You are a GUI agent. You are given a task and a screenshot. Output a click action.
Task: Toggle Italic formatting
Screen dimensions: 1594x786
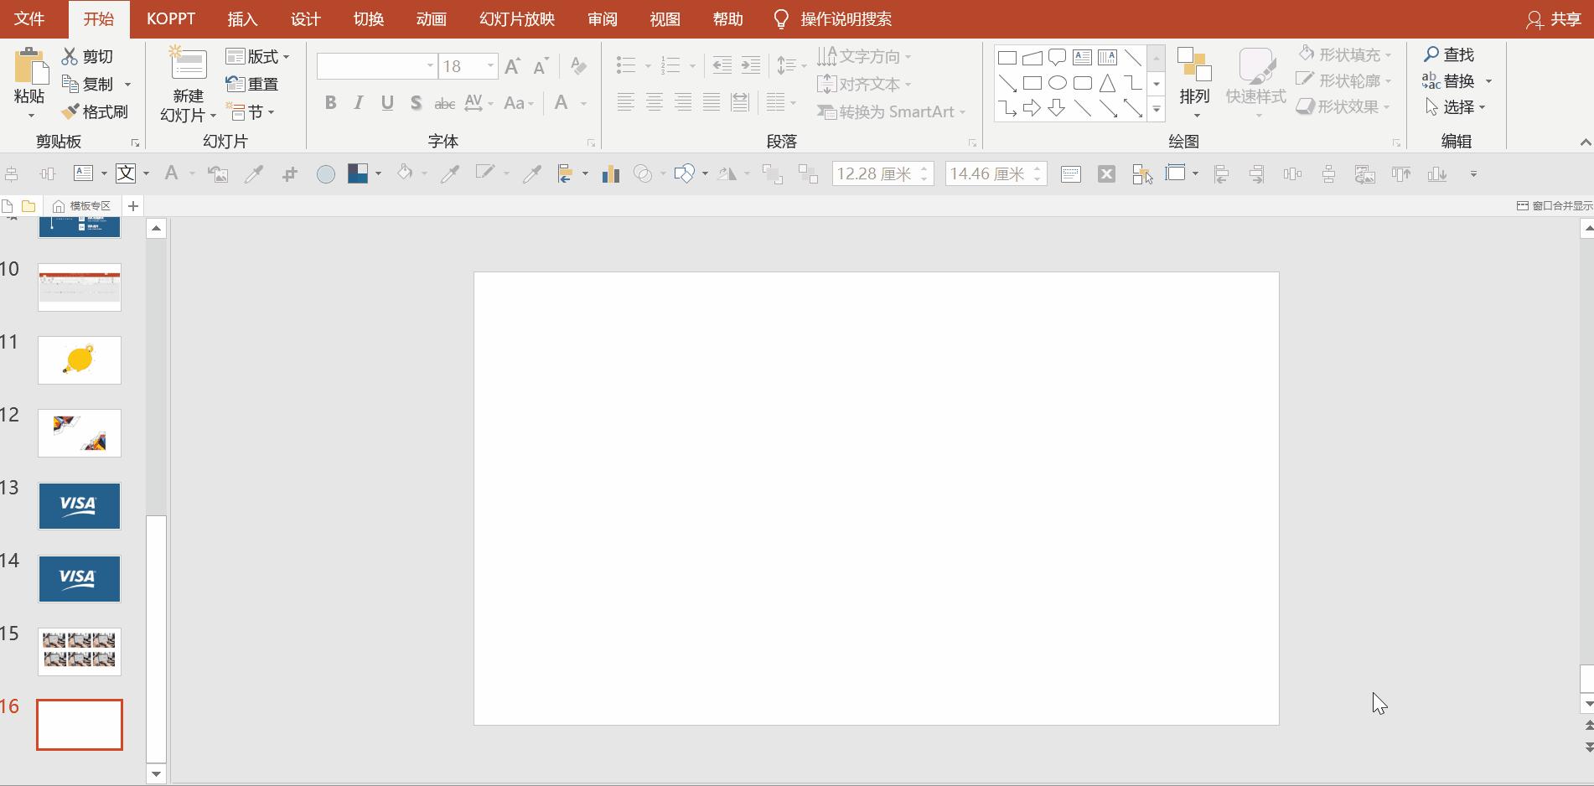click(359, 102)
